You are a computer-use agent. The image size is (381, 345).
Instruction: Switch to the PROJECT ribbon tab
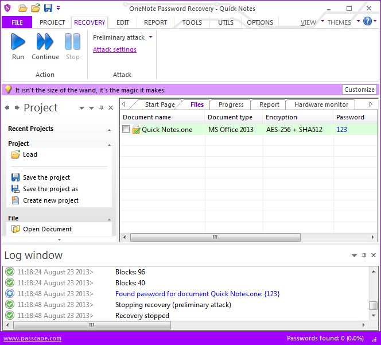tap(52, 22)
